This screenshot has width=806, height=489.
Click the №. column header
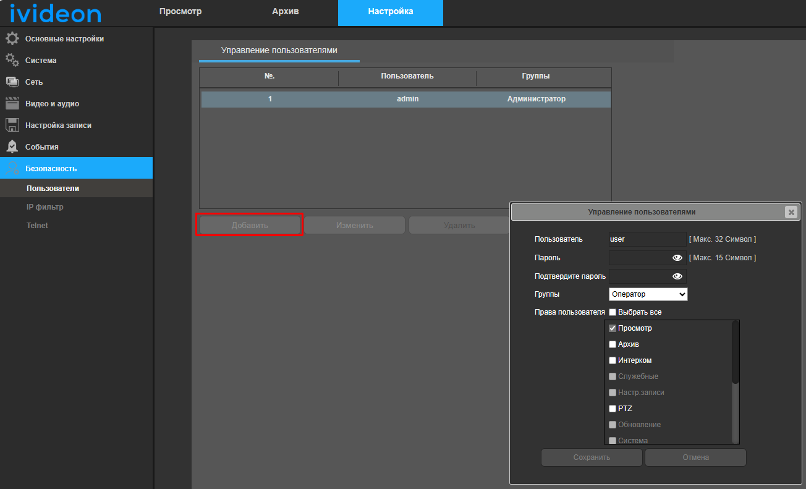click(x=269, y=77)
